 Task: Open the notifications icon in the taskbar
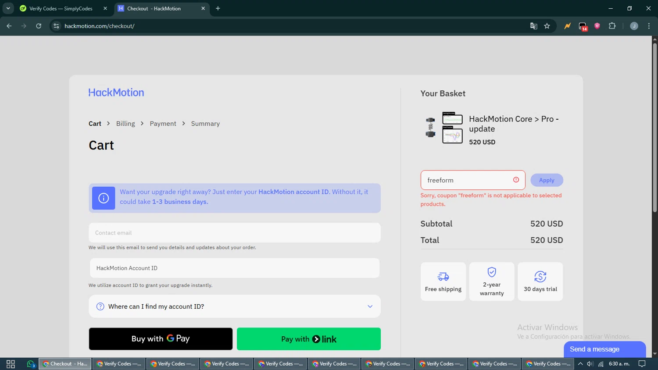point(642,364)
